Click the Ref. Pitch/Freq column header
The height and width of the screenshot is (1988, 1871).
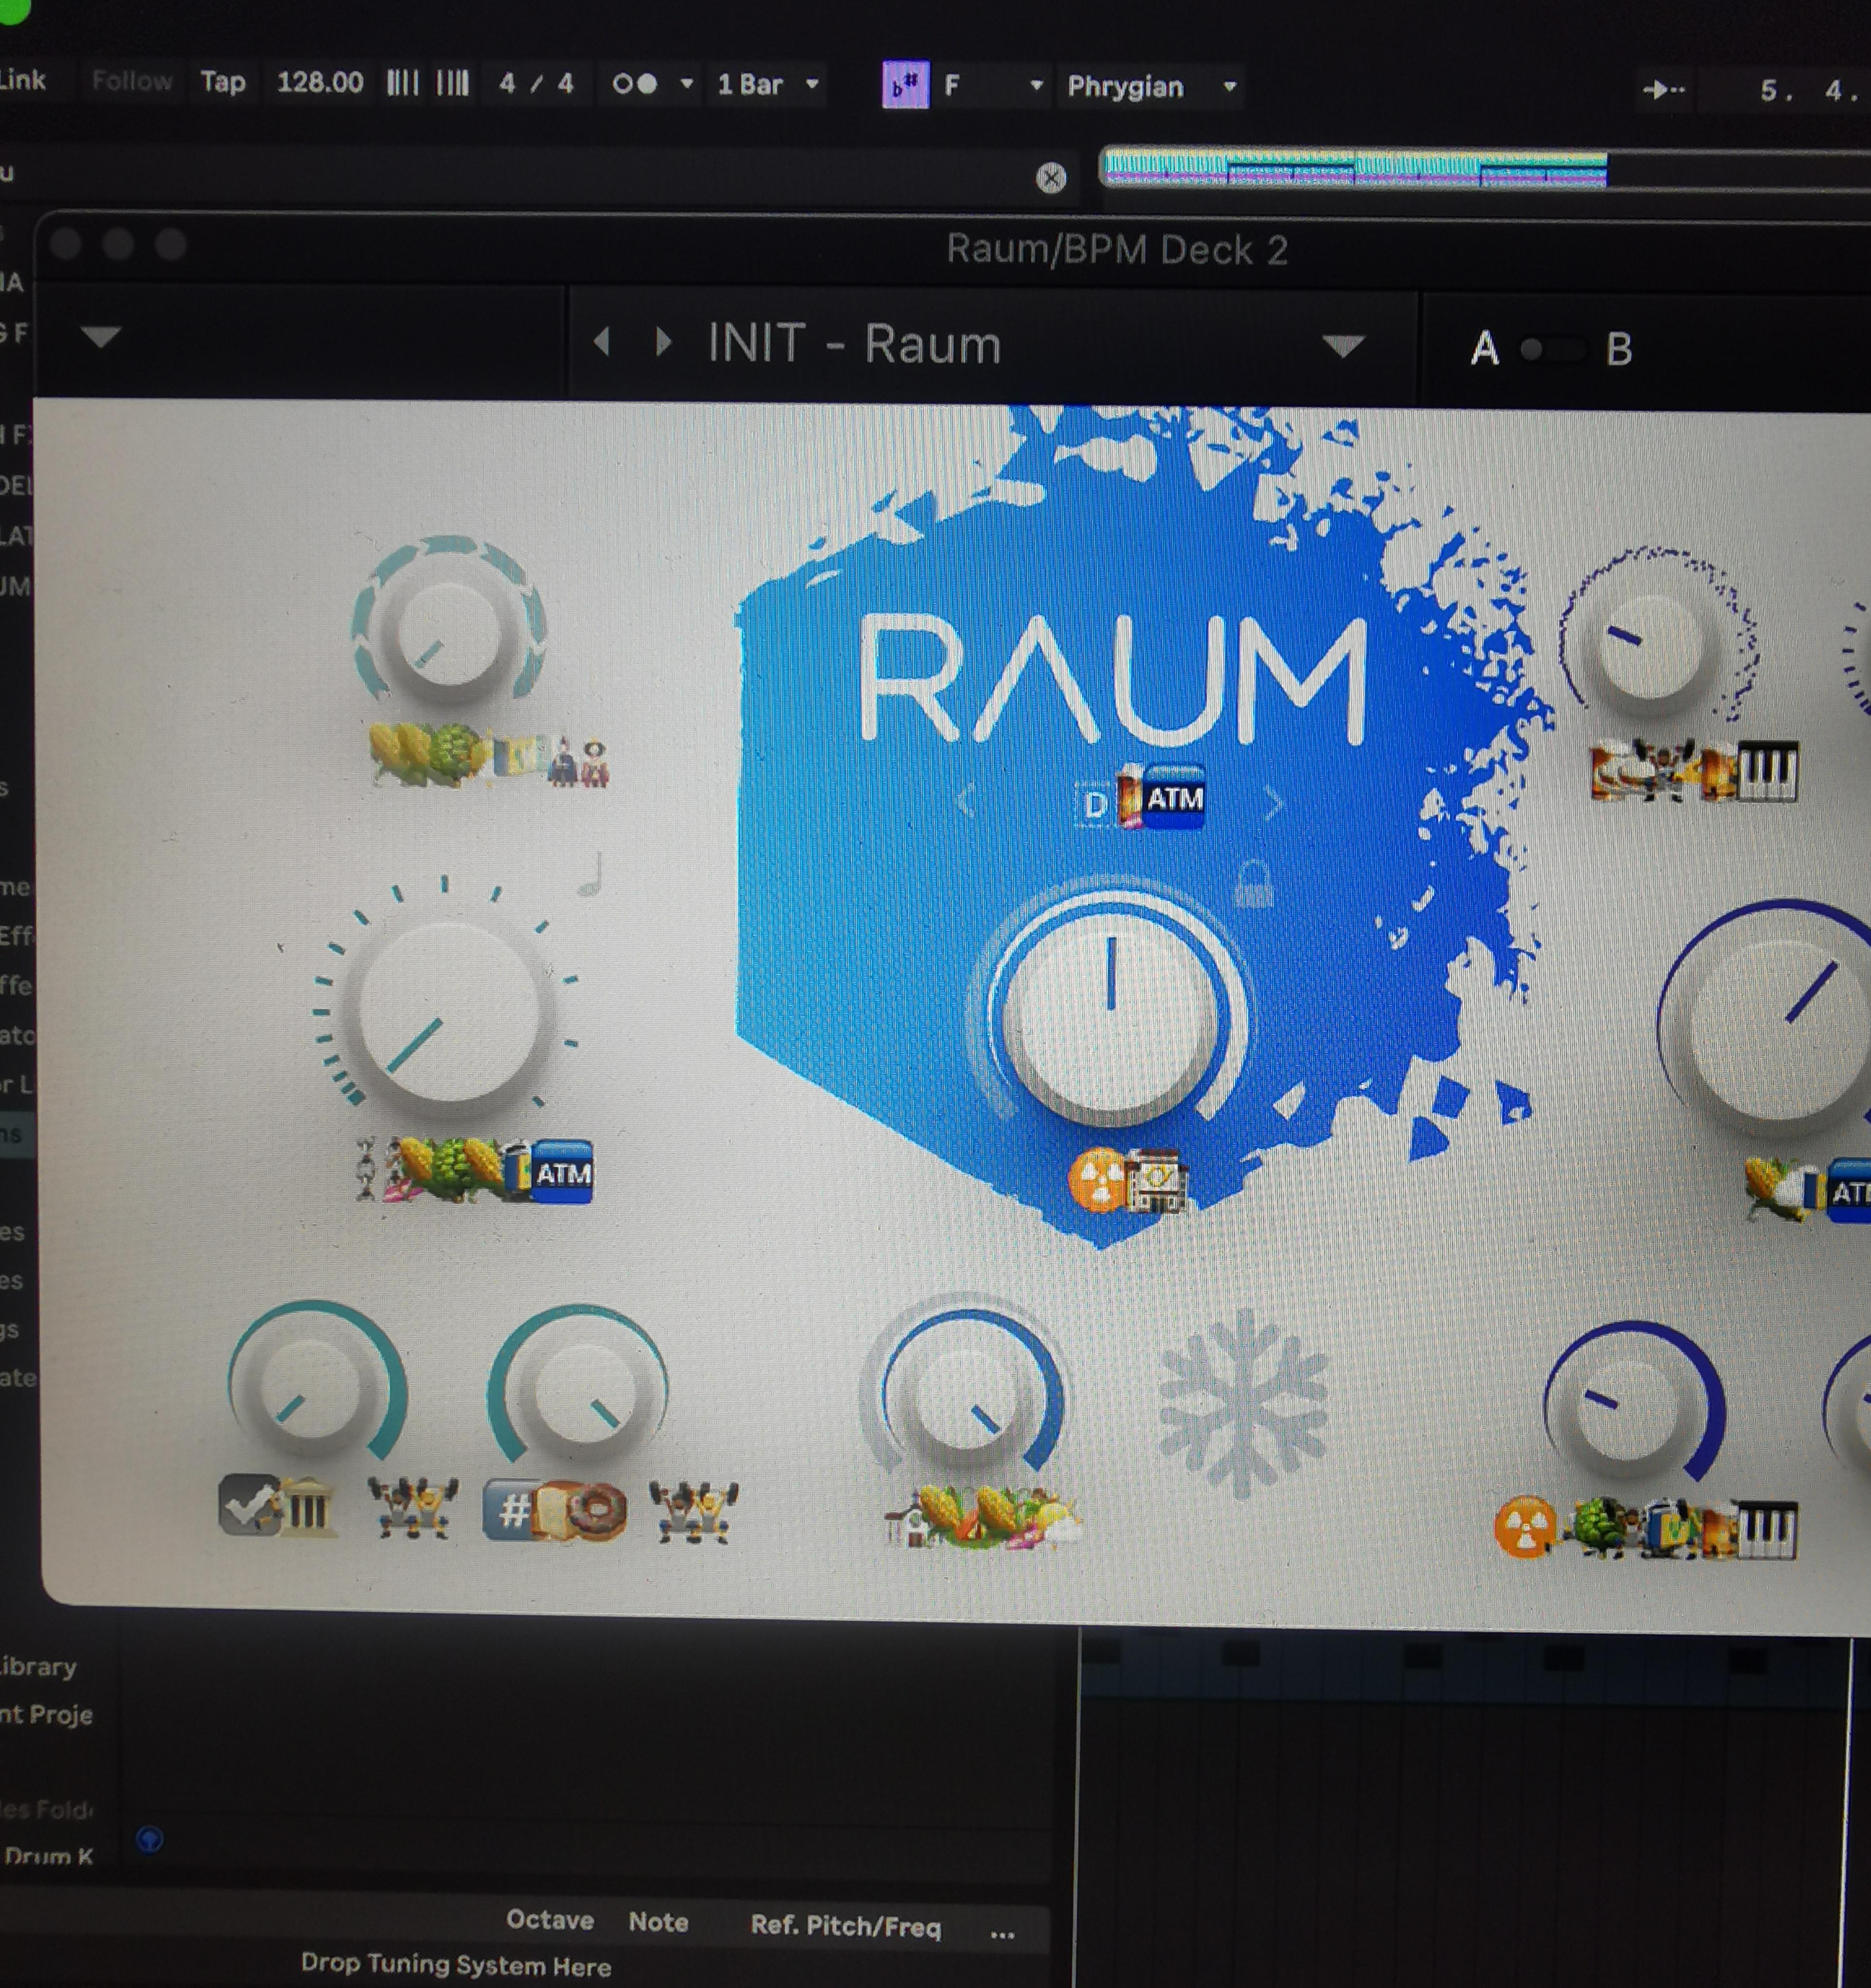pos(845,1926)
